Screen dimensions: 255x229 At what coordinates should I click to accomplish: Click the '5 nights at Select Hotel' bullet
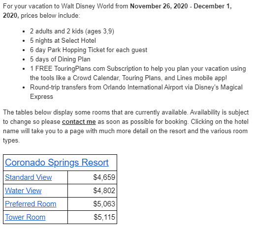(x=63, y=41)
